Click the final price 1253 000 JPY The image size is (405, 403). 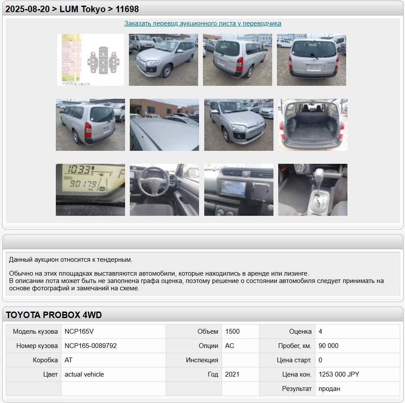point(339,374)
